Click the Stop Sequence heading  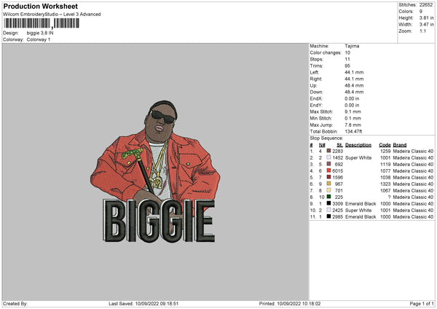pyautogui.click(x=326, y=138)
